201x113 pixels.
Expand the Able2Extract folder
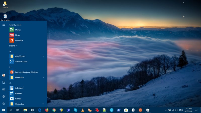click(x=43, y=56)
